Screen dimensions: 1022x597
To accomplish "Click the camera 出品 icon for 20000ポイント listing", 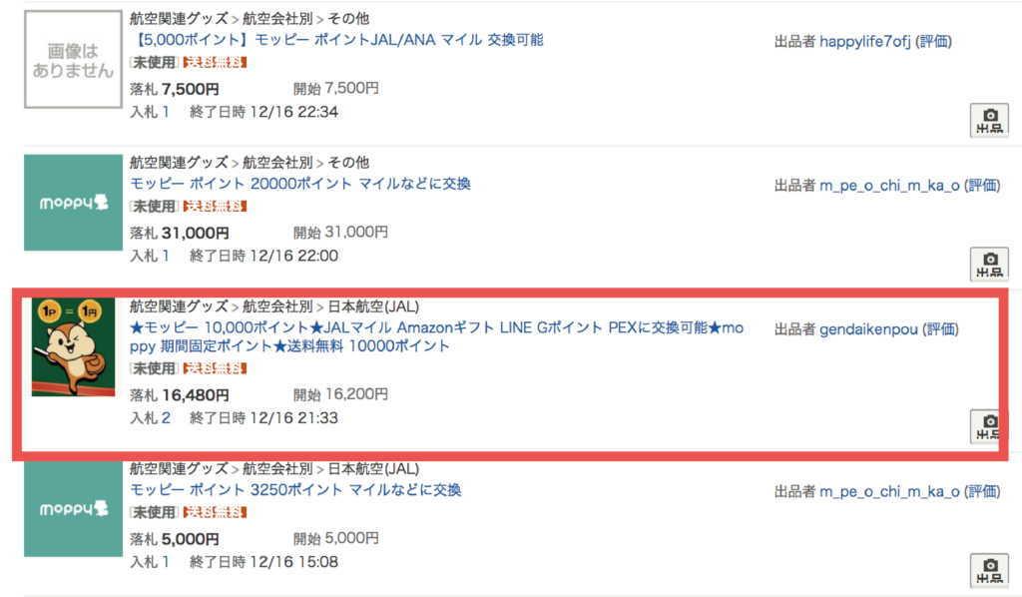I will [989, 264].
